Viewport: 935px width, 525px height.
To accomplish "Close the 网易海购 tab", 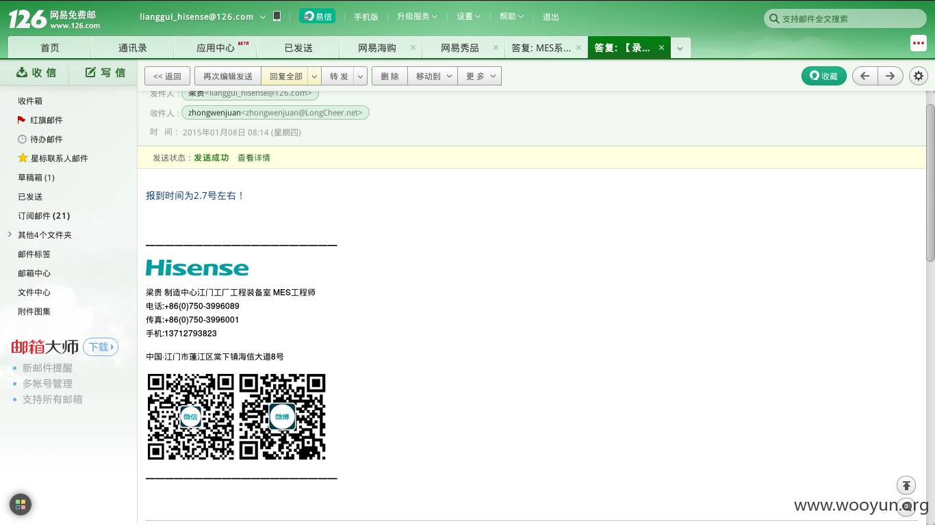I will coord(413,48).
